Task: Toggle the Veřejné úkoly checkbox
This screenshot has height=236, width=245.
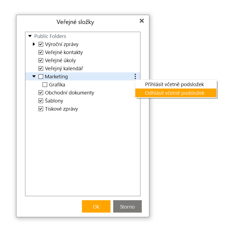Action: pos(41,60)
